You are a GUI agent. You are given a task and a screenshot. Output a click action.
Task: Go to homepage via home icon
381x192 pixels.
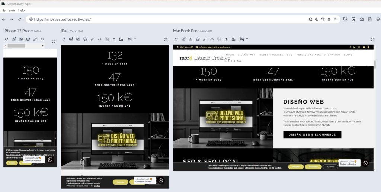[329, 19]
